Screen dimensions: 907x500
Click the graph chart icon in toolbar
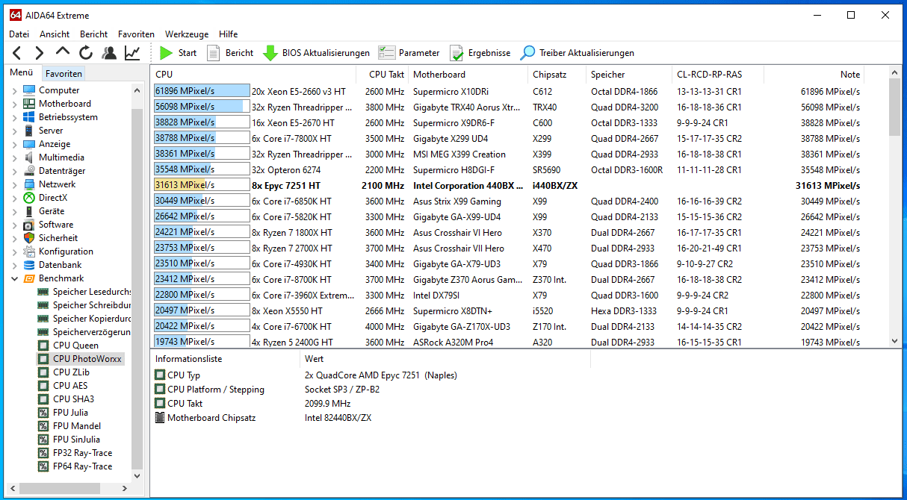click(132, 53)
